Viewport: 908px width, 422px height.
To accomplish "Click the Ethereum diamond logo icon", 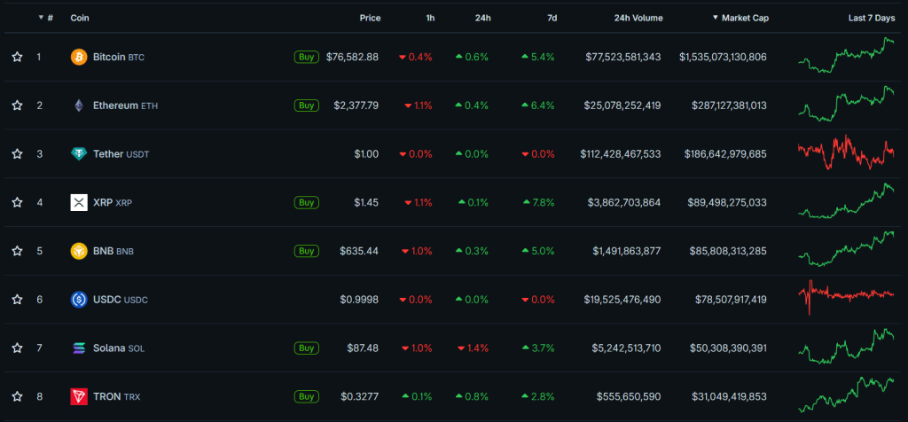I will coord(79,105).
